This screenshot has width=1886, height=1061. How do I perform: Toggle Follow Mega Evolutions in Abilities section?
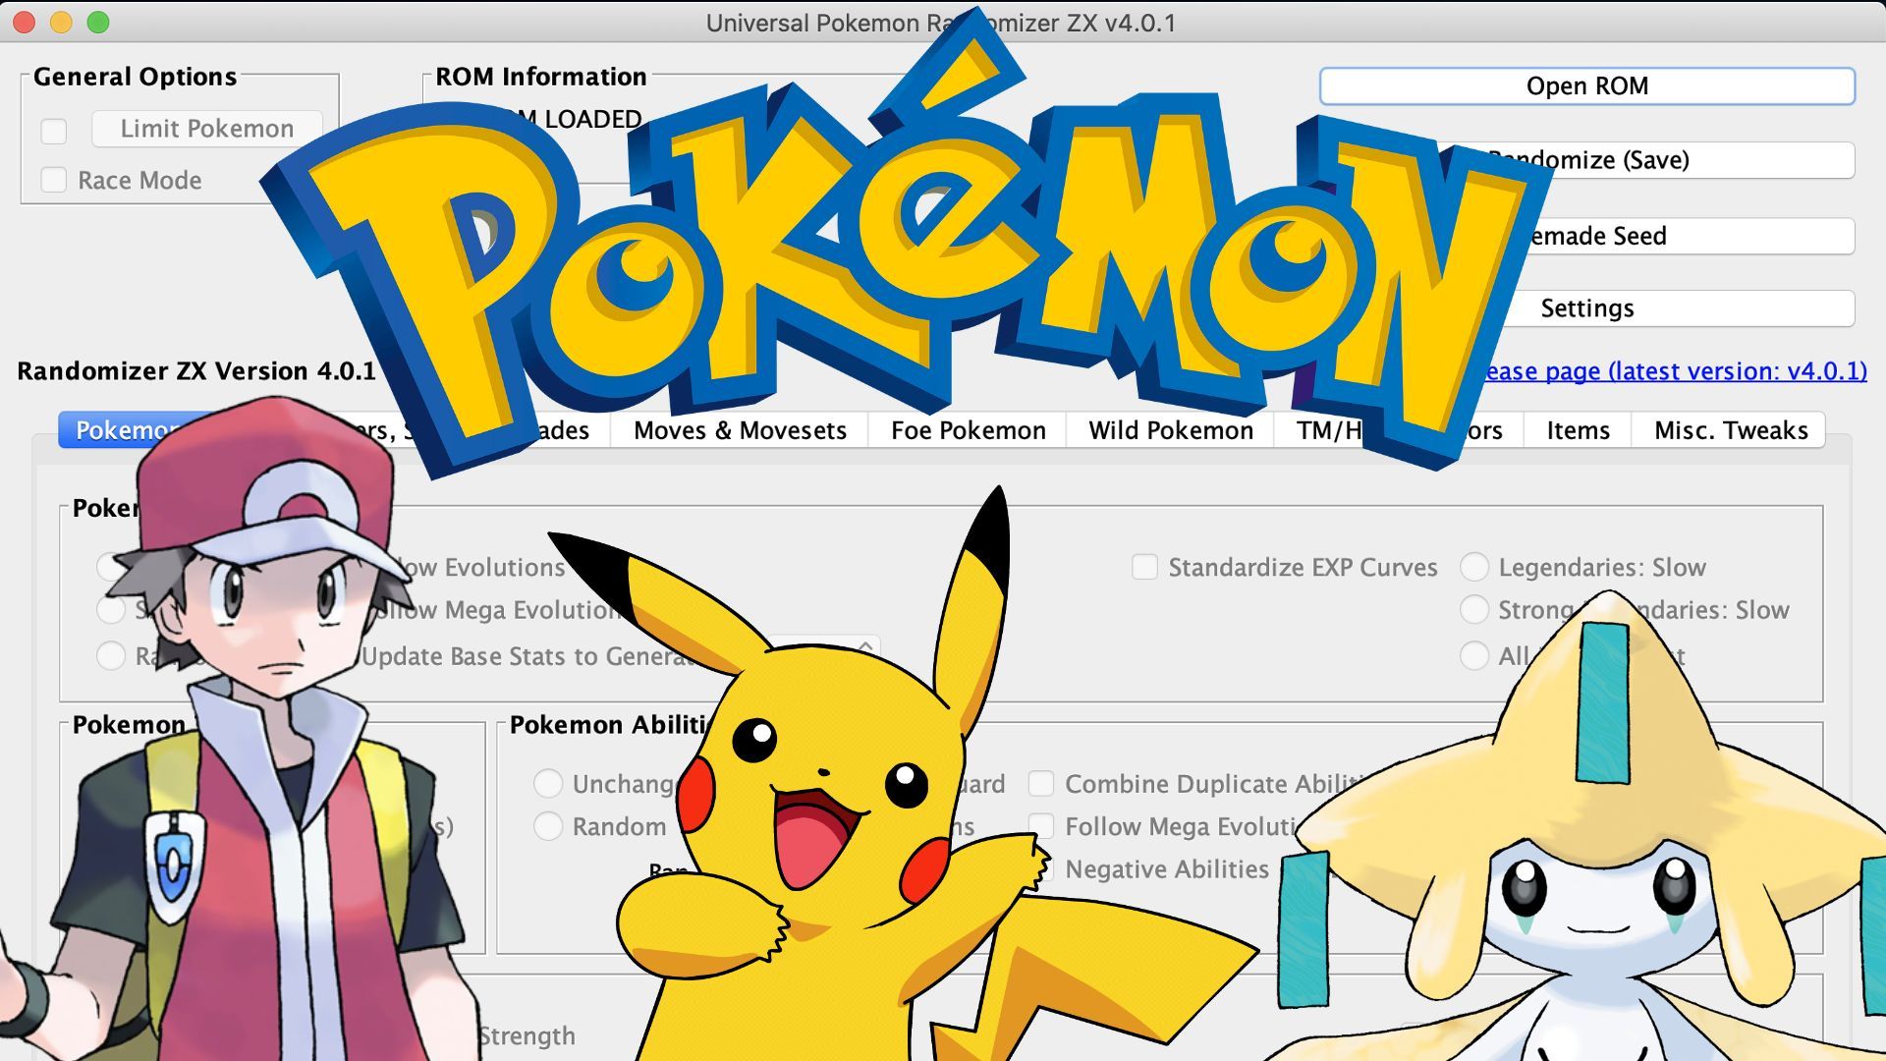pyautogui.click(x=1041, y=826)
